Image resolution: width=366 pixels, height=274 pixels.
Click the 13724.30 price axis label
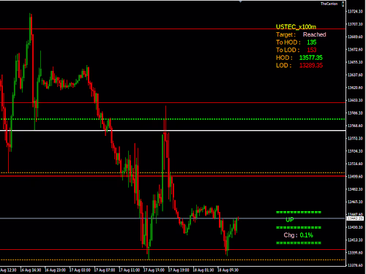[x=355, y=12]
